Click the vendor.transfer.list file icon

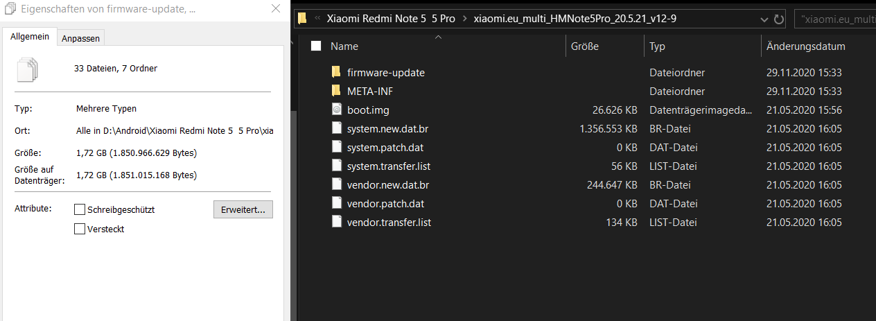tap(336, 222)
